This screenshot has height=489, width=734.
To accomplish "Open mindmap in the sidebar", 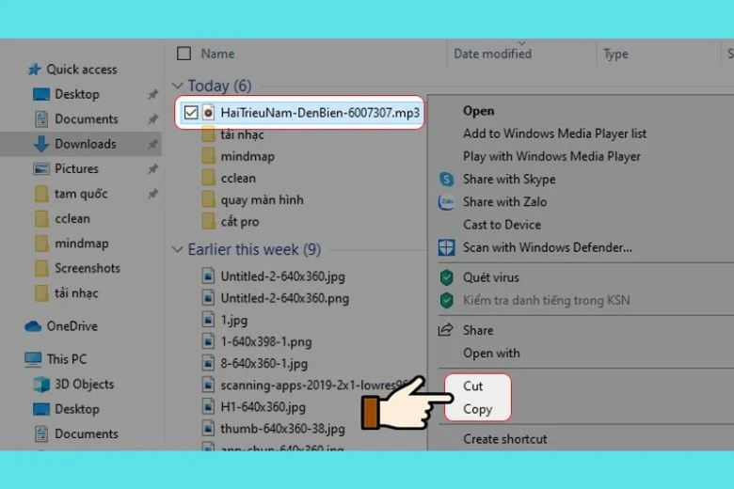I will (x=82, y=244).
